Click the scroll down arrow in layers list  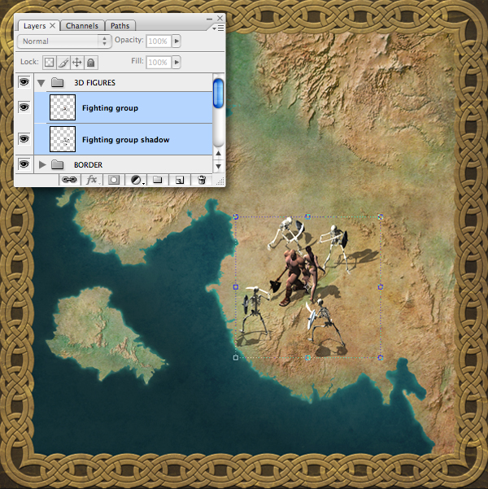coord(218,166)
